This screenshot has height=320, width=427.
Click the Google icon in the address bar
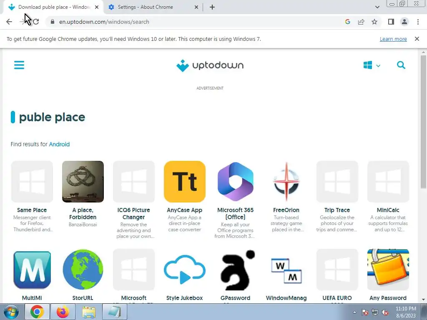point(347,22)
